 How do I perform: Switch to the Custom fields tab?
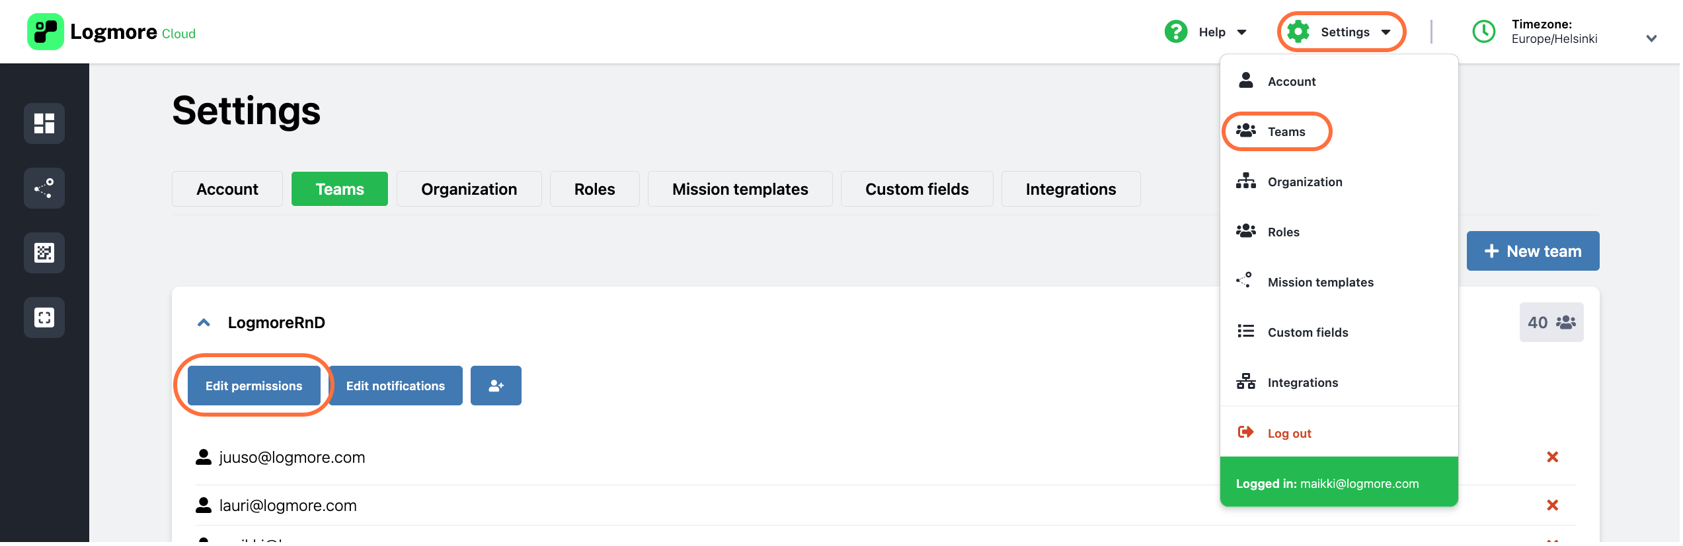coord(918,189)
